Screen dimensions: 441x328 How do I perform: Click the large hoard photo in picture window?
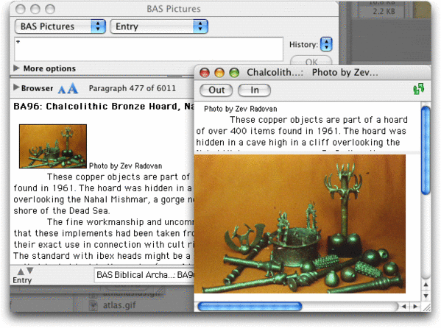coord(300,224)
